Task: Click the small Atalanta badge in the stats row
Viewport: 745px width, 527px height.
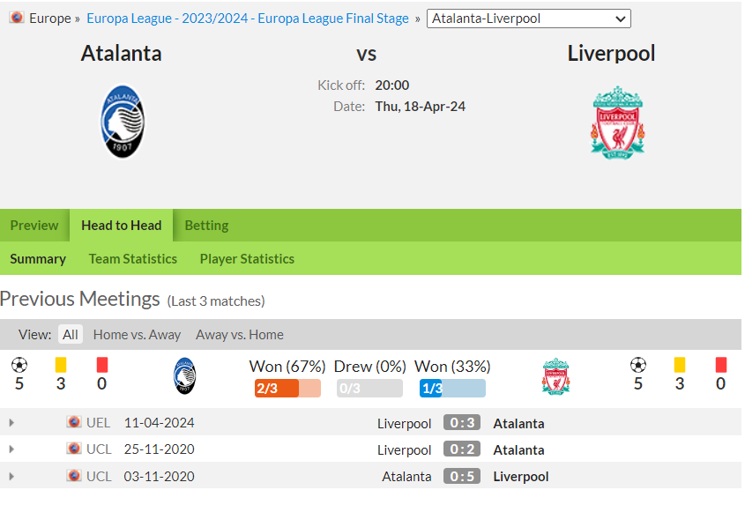Action: (x=185, y=375)
